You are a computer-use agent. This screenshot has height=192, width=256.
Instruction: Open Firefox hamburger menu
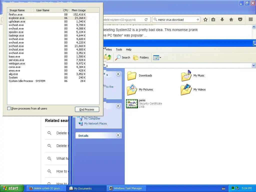(x=251, y=19)
